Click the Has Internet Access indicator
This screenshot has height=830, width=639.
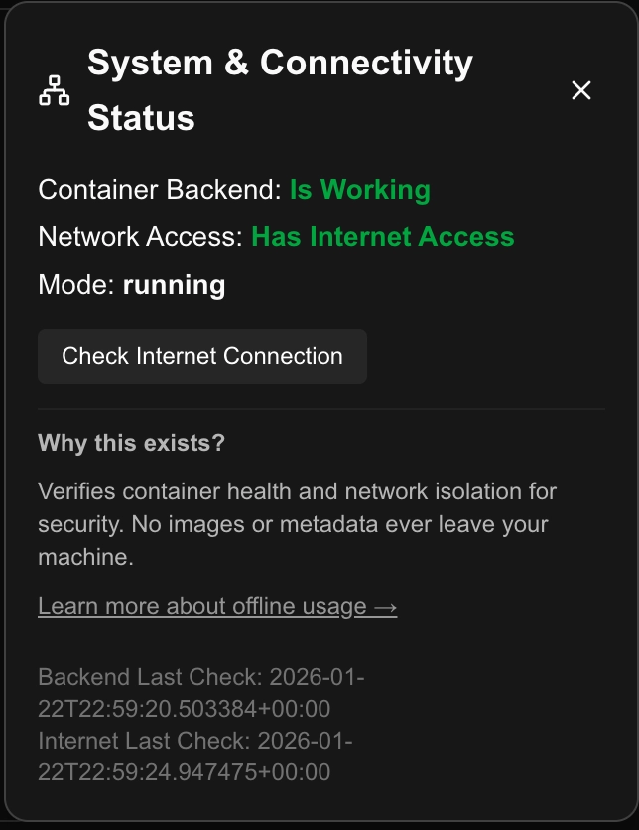383,237
